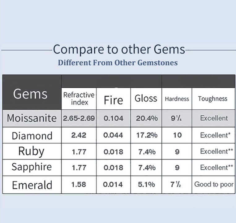236x223 pixels.
Task: Click the Emerald row label
Action: [32, 185]
